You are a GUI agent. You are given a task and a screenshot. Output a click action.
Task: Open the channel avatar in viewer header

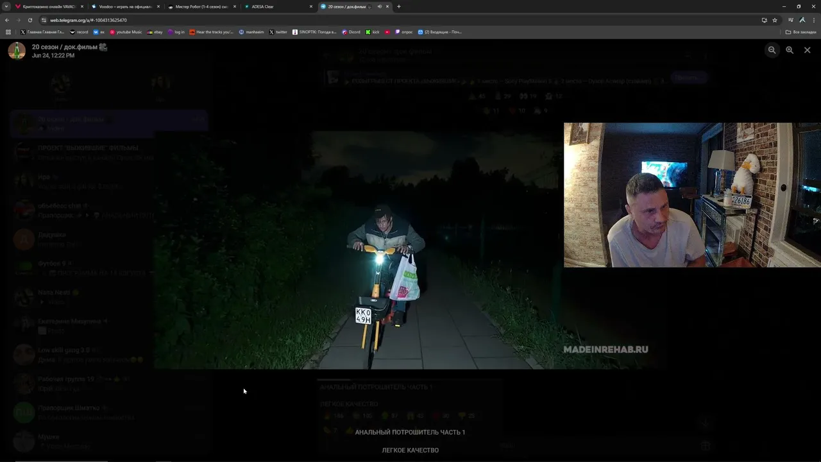click(x=17, y=51)
